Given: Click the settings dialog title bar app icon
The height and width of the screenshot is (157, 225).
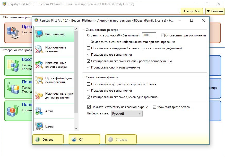Looking at the screenshot, I should [x=37, y=20].
